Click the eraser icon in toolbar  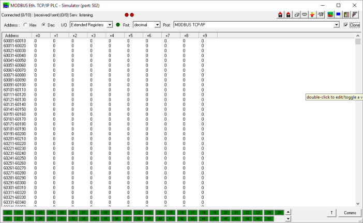296,15
